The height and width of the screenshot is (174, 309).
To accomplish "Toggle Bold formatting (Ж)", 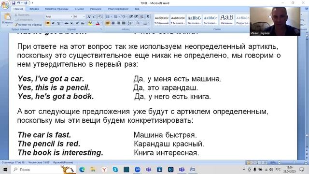I will pos(48,23).
